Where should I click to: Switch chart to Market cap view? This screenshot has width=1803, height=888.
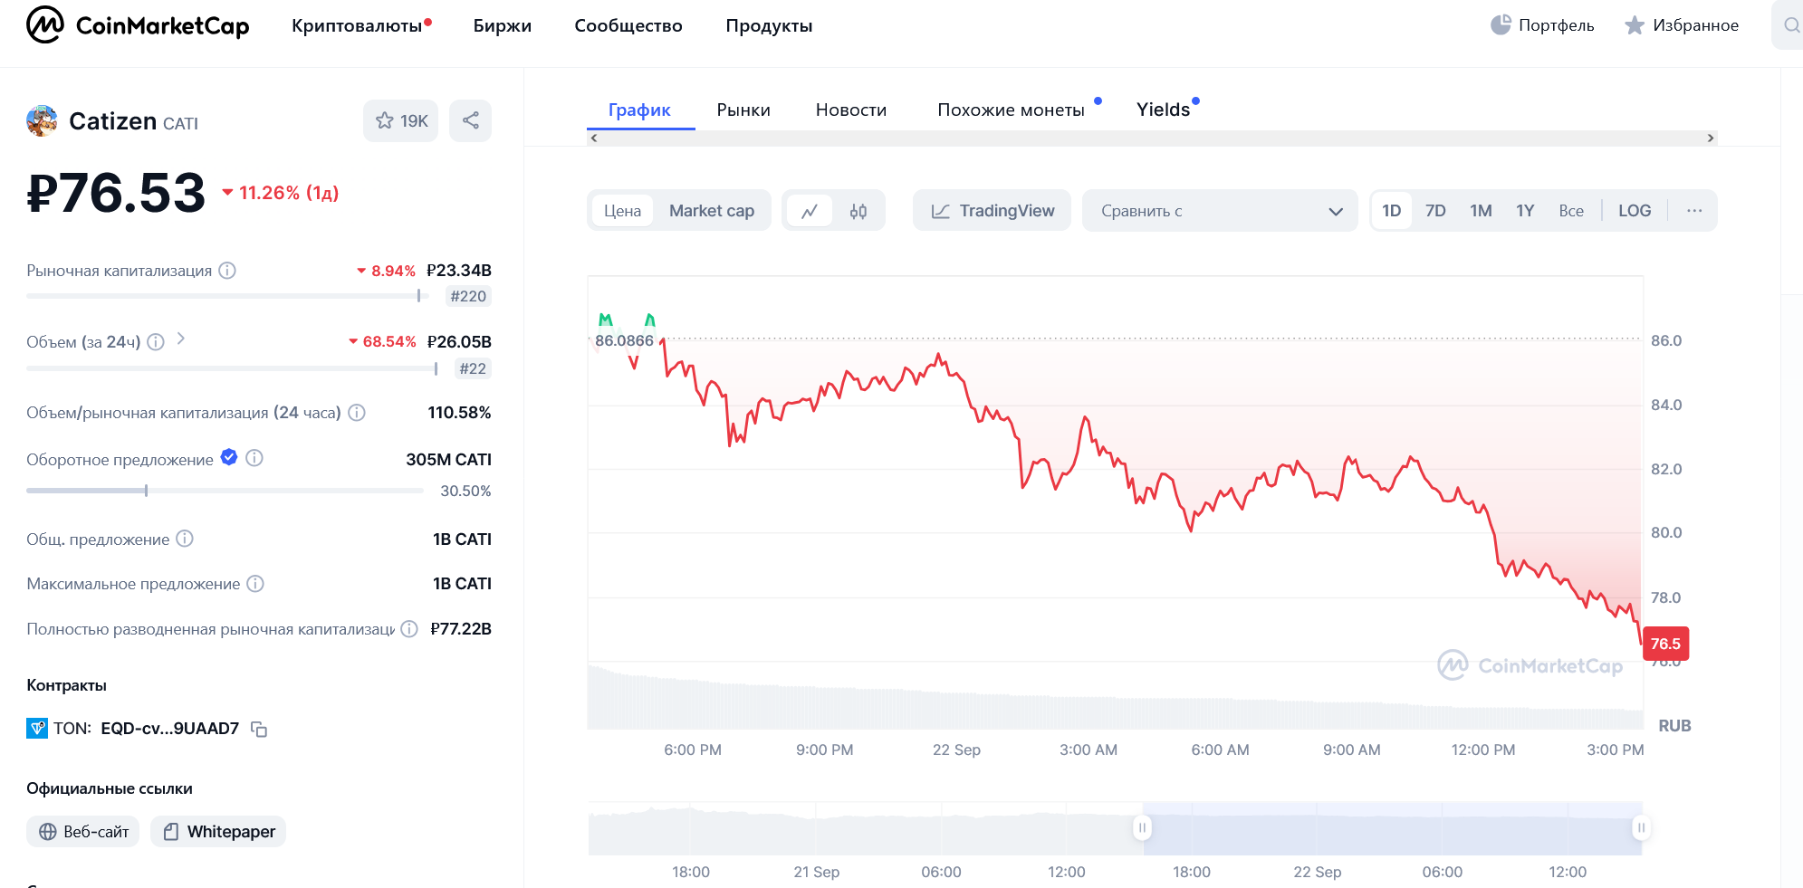pos(712,211)
